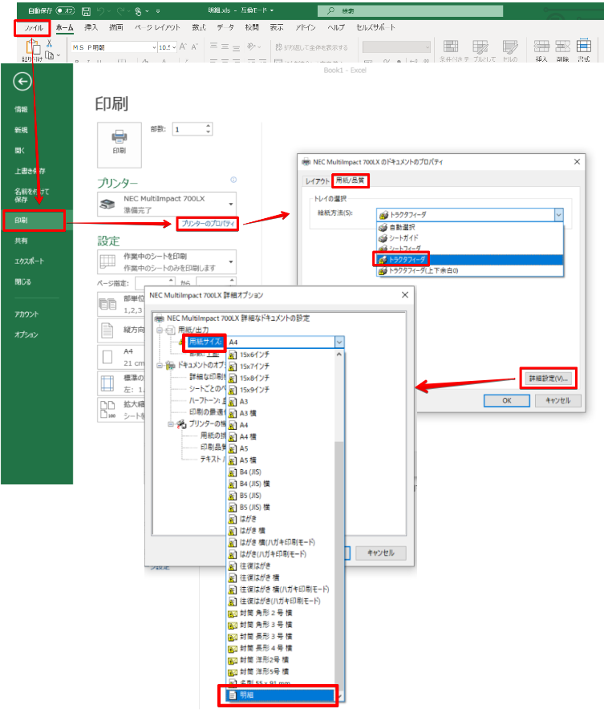Open the 挿入 ribbon tab
This screenshot has width=604, height=717.
click(91, 28)
